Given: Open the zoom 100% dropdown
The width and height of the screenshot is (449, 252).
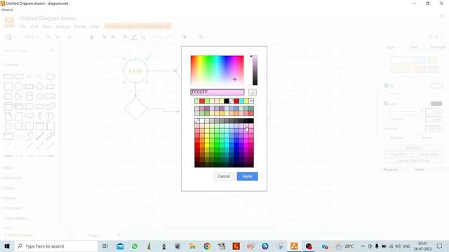Looking at the screenshot, I should (31, 37).
